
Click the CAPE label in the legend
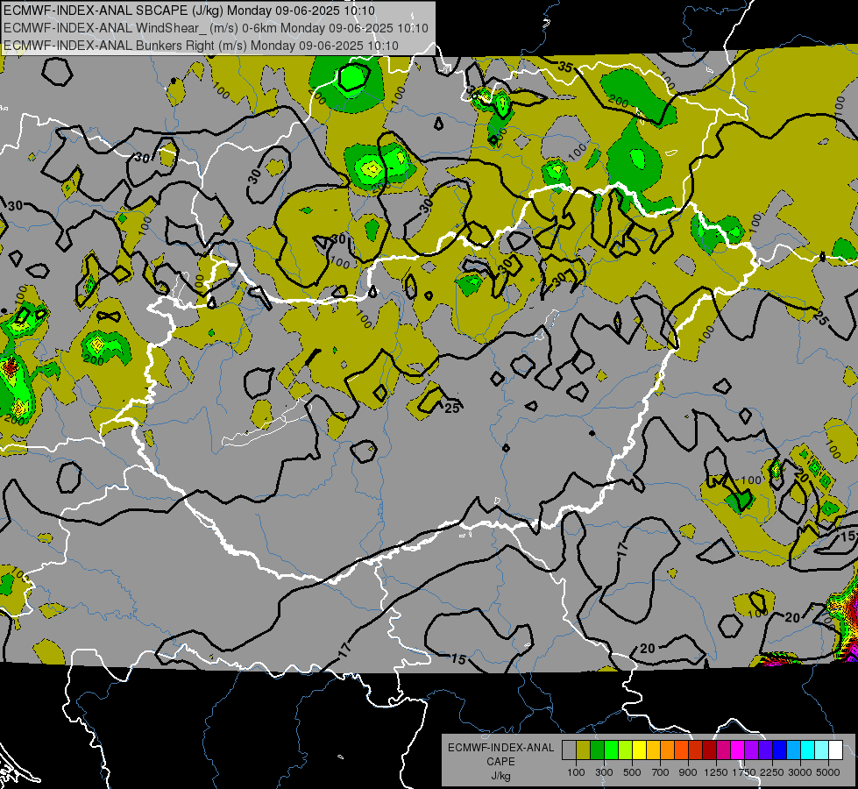[x=500, y=761]
